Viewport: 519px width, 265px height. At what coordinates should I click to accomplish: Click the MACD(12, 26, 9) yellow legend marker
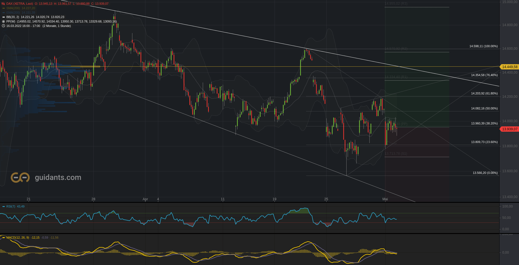pos(4,237)
